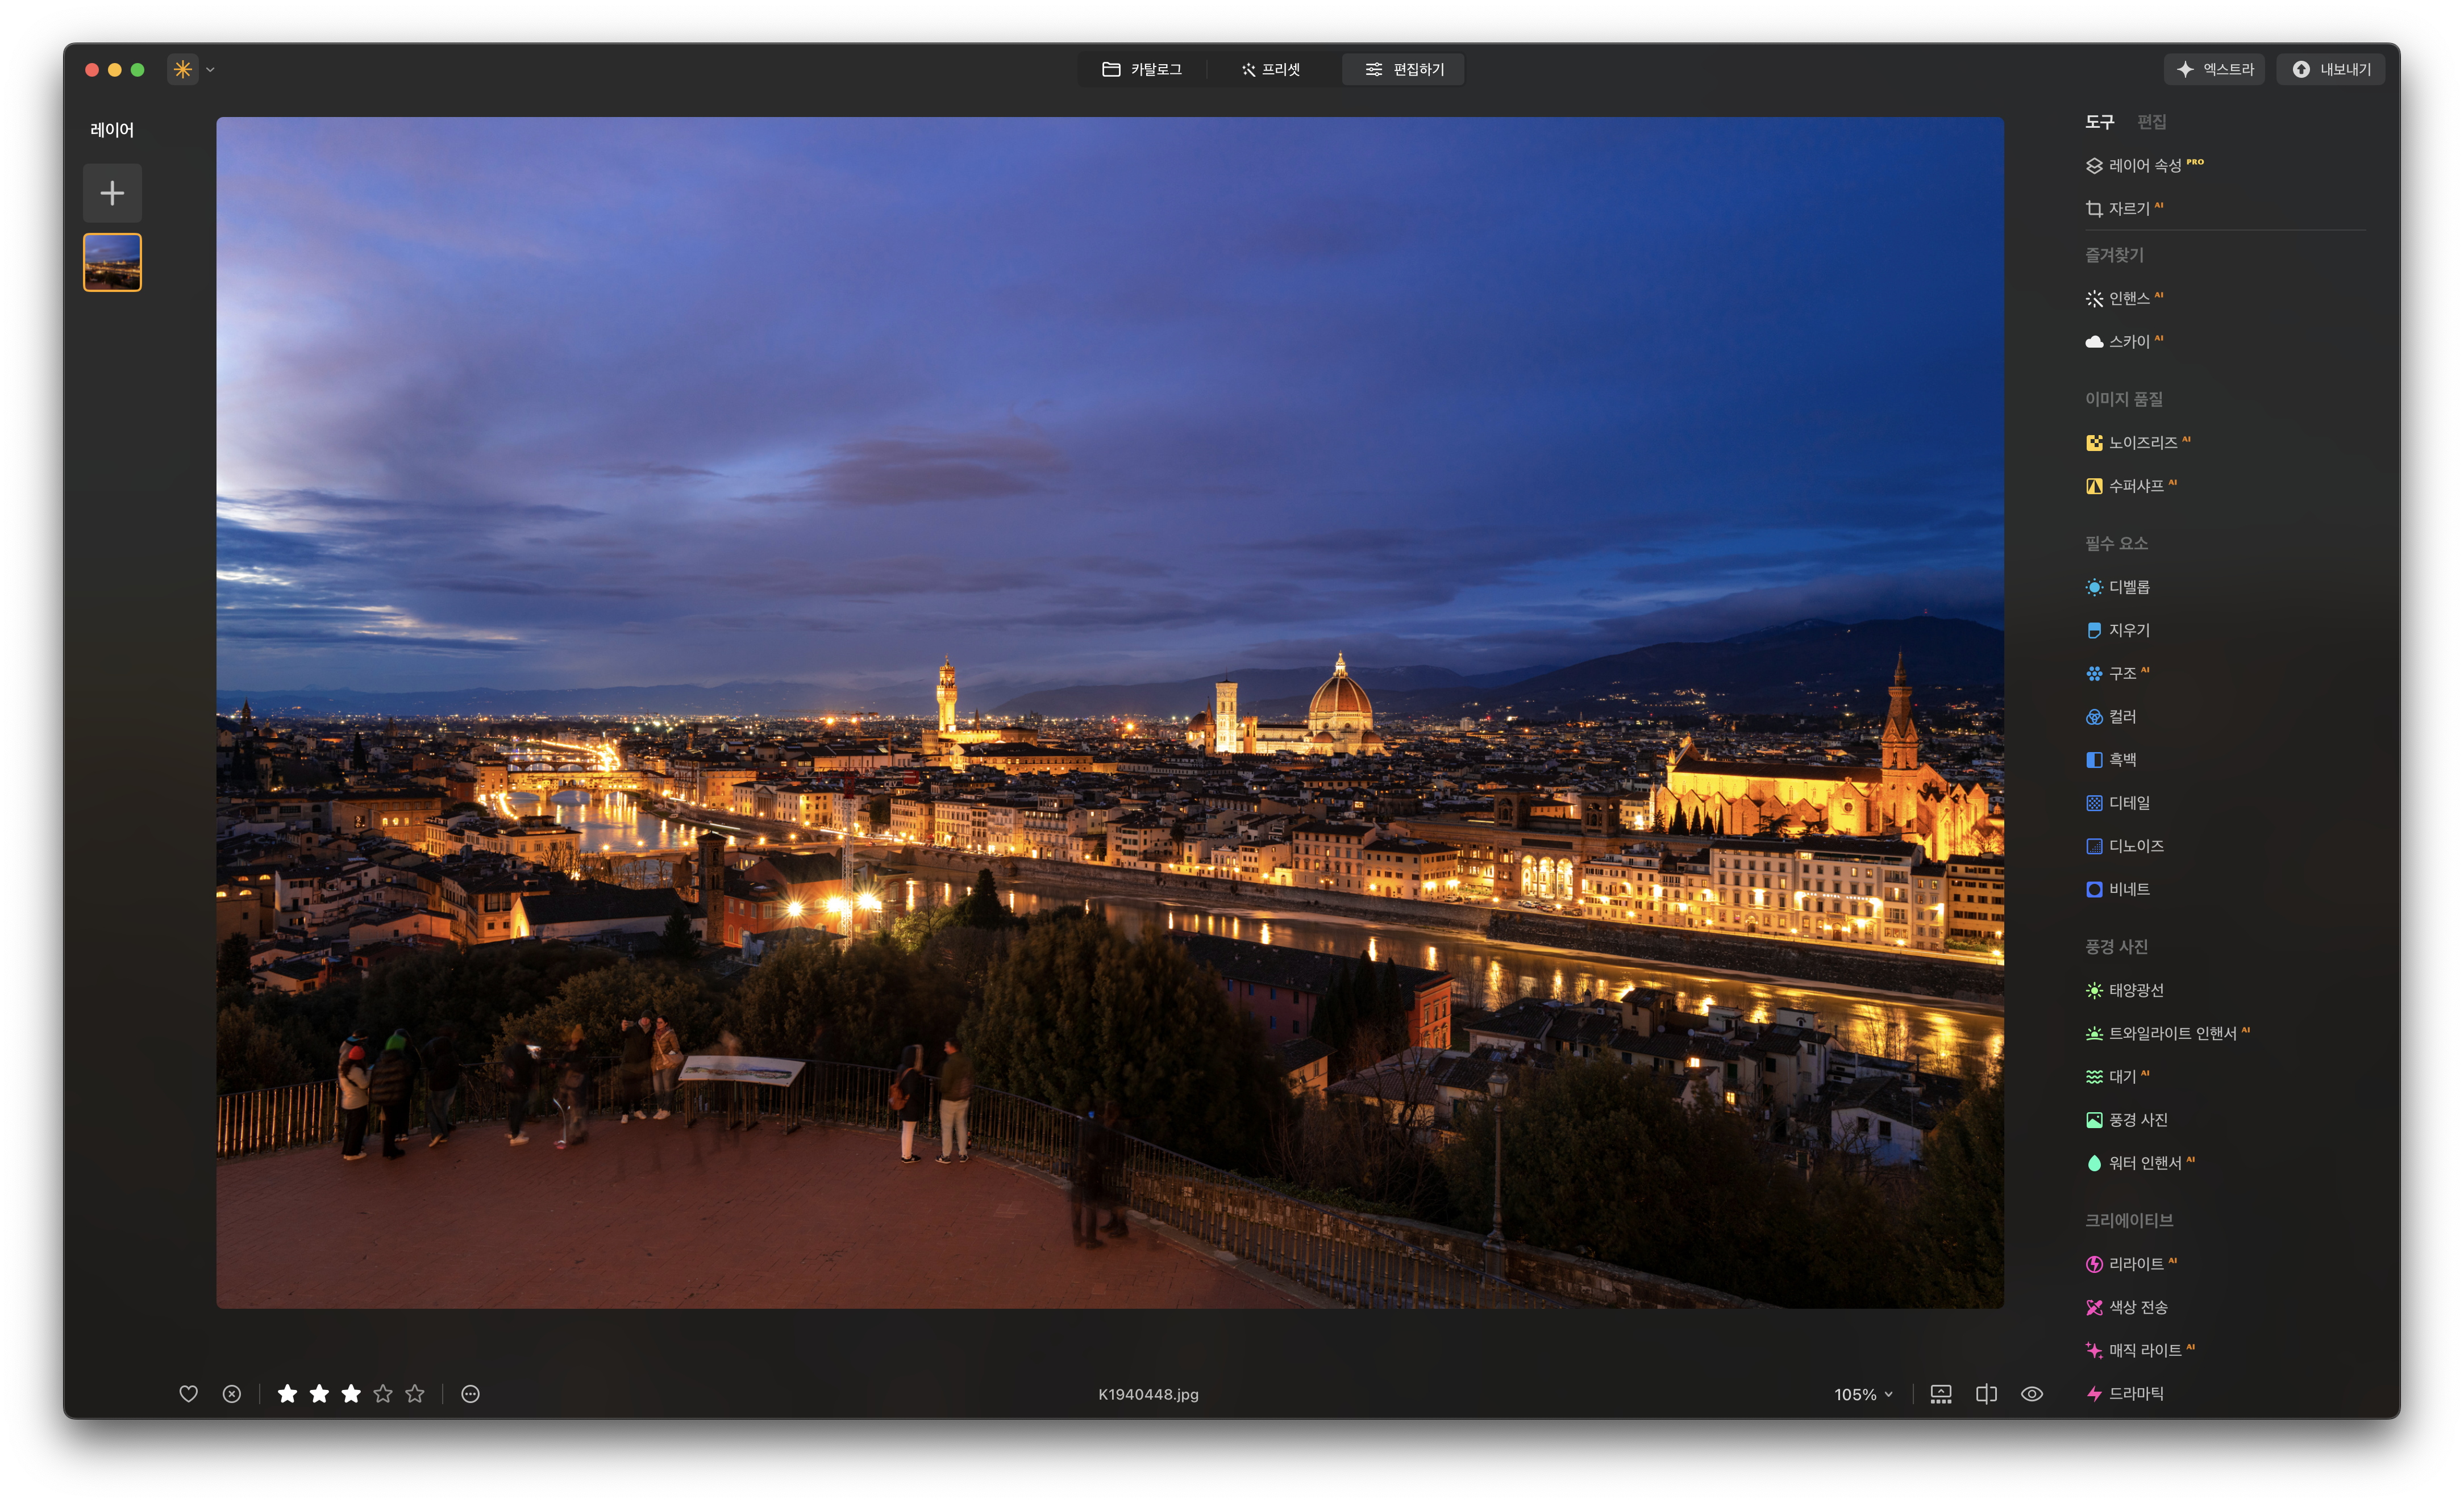The width and height of the screenshot is (2464, 1503).
Task: Toggle the eye preview original view
Action: point(2031,1394)
